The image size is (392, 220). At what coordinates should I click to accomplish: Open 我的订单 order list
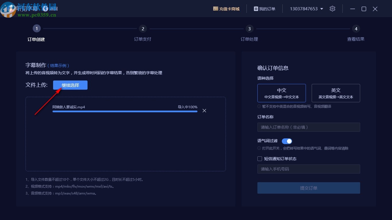point(265,9)
